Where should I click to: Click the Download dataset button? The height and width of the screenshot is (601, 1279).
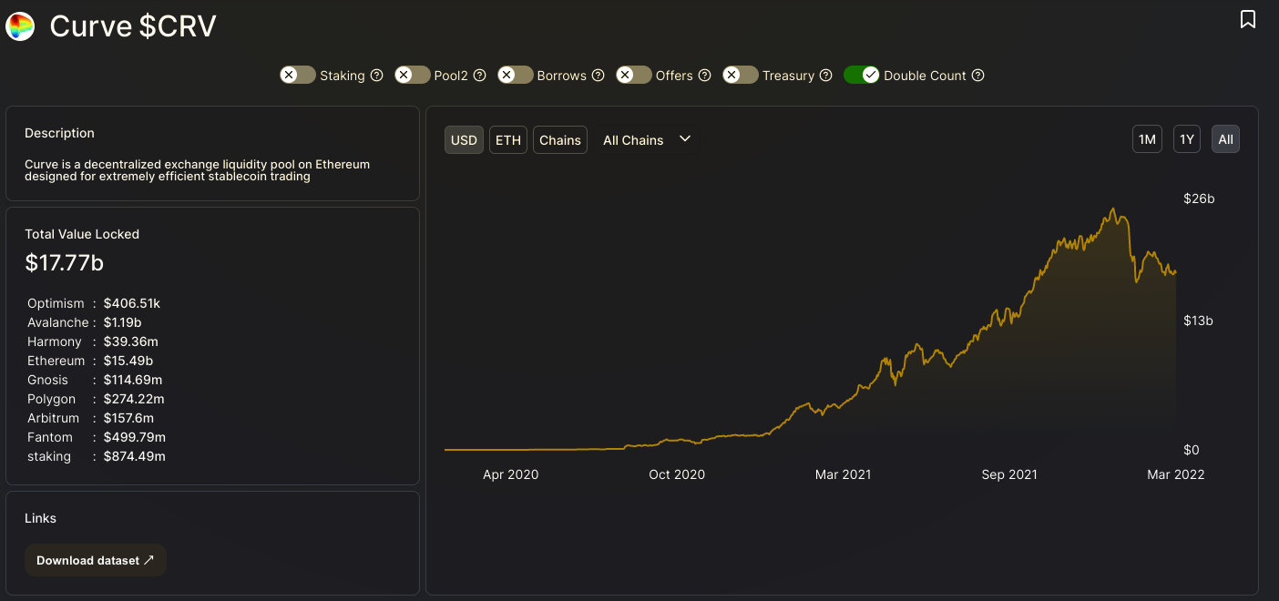[96, 560]
